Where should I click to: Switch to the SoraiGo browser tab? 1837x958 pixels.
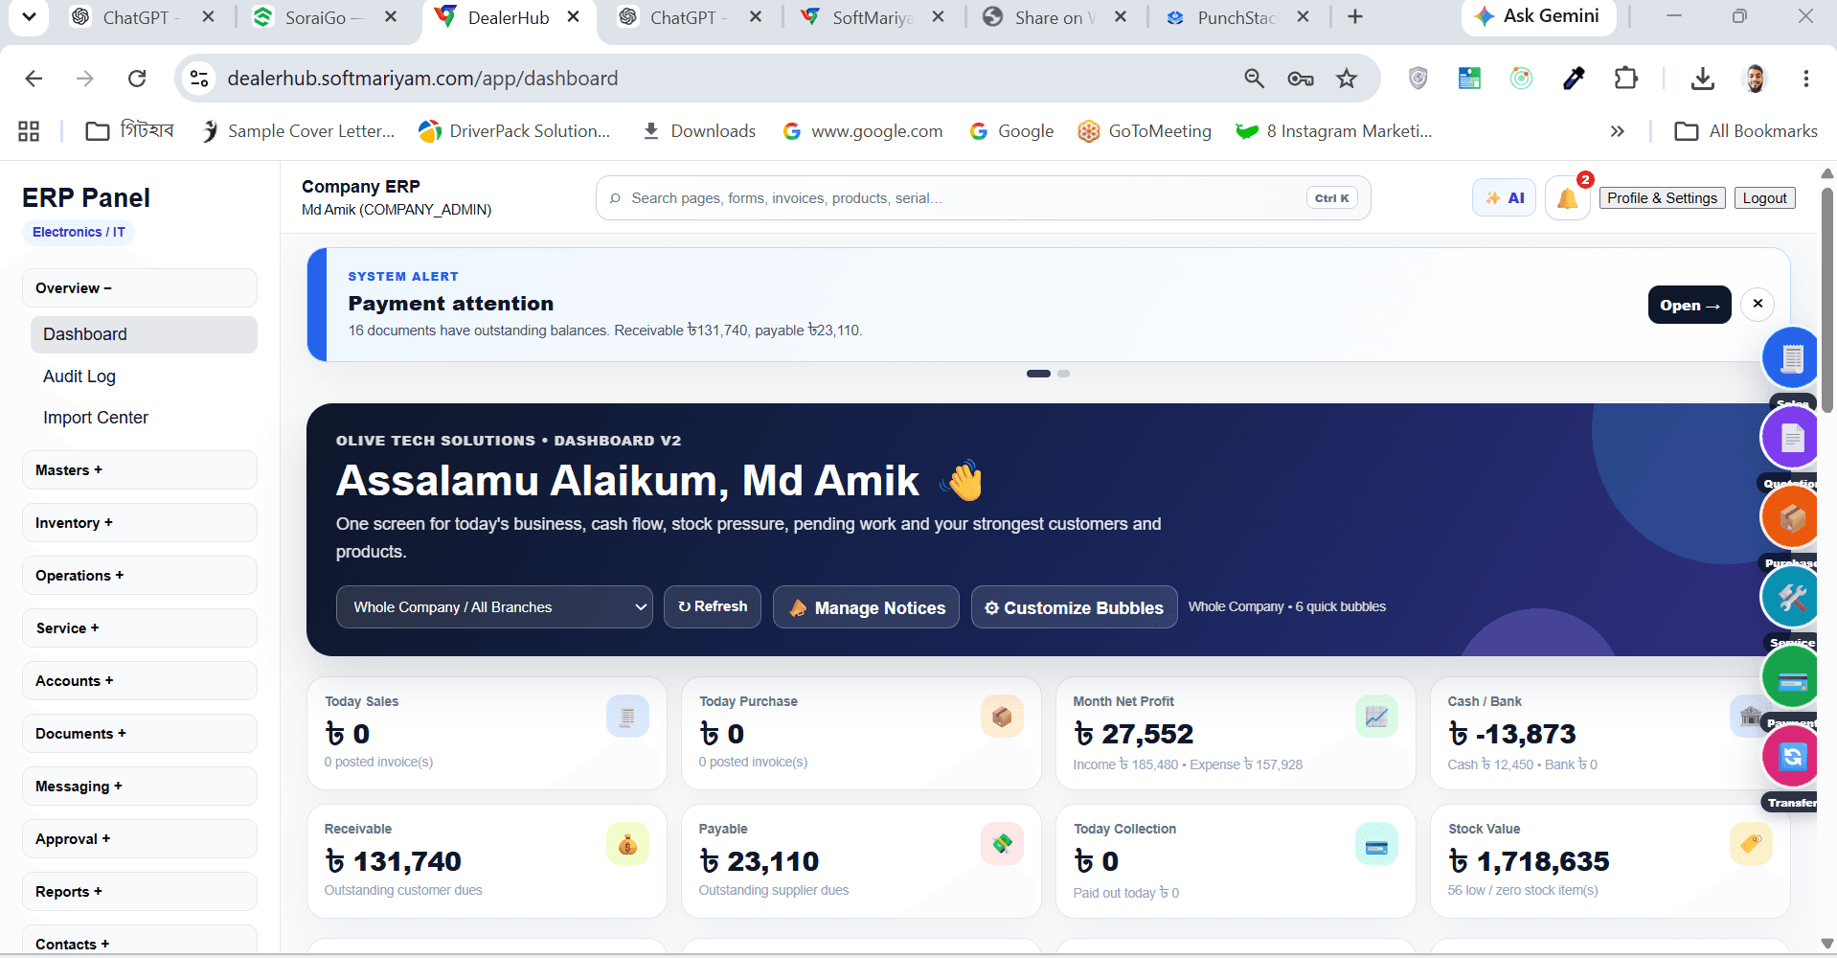326,17
